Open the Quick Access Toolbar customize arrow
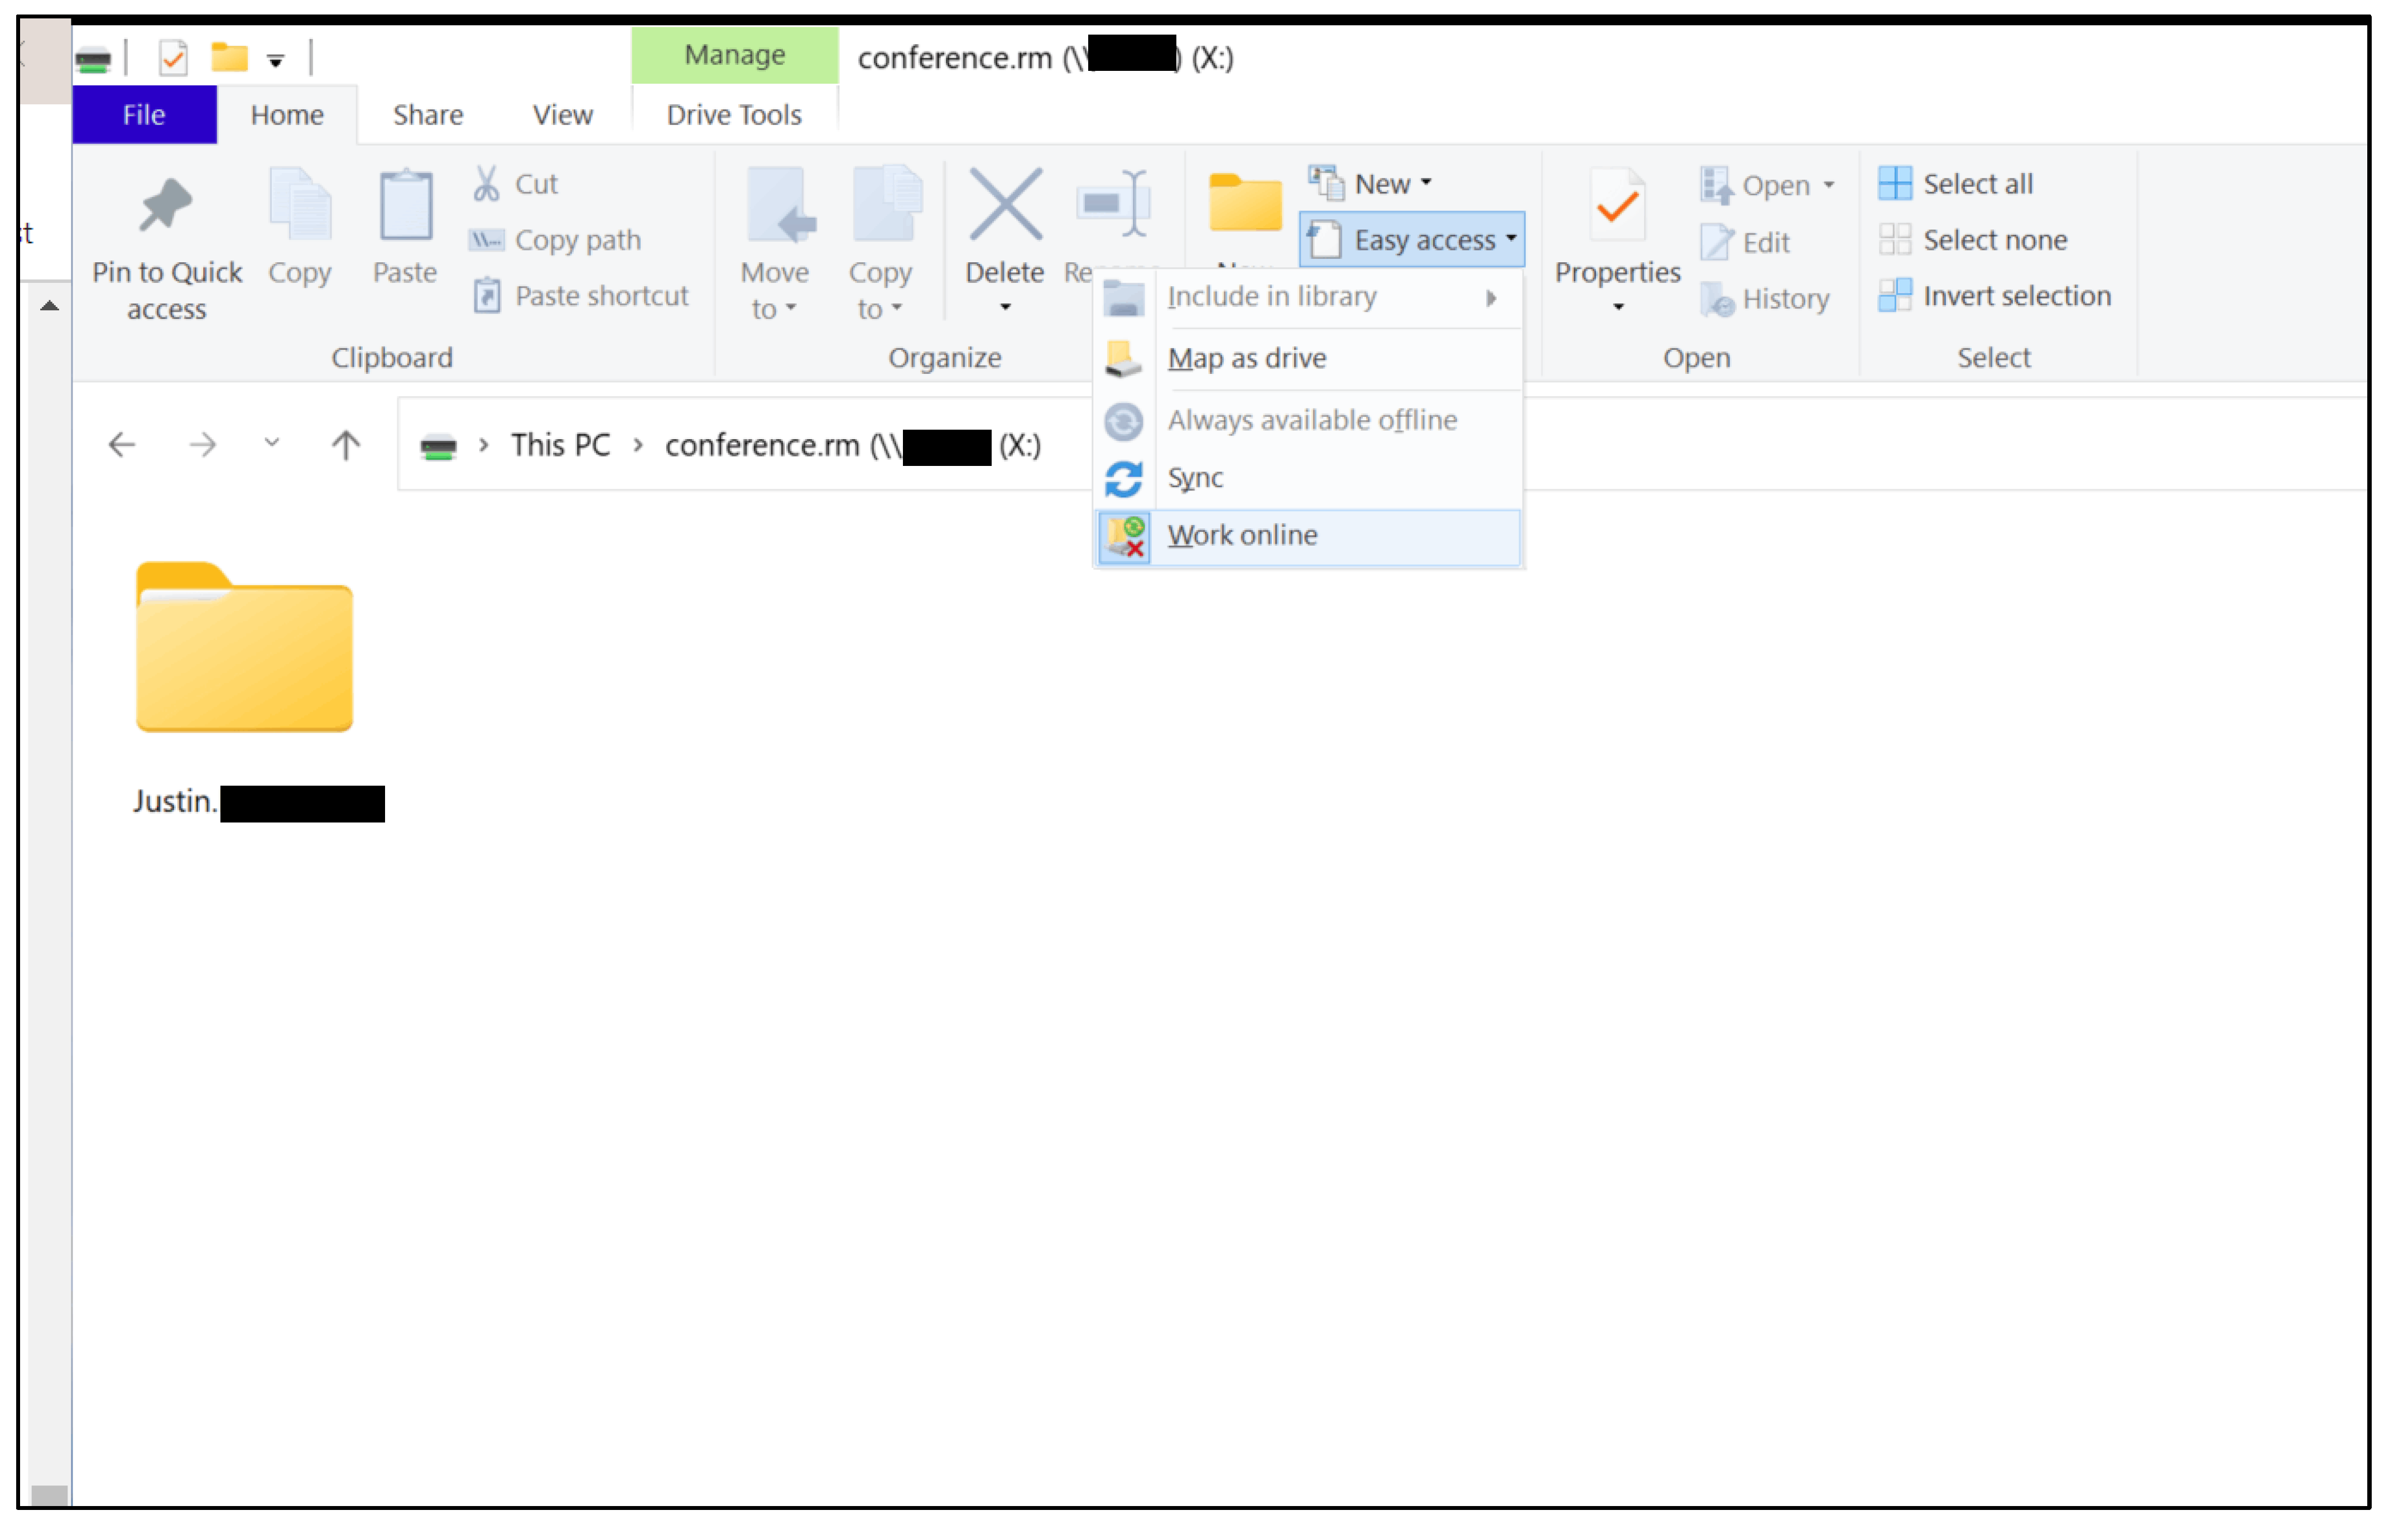The image size is (2408, 1520). pyautogui.click(x=276, y=61)
